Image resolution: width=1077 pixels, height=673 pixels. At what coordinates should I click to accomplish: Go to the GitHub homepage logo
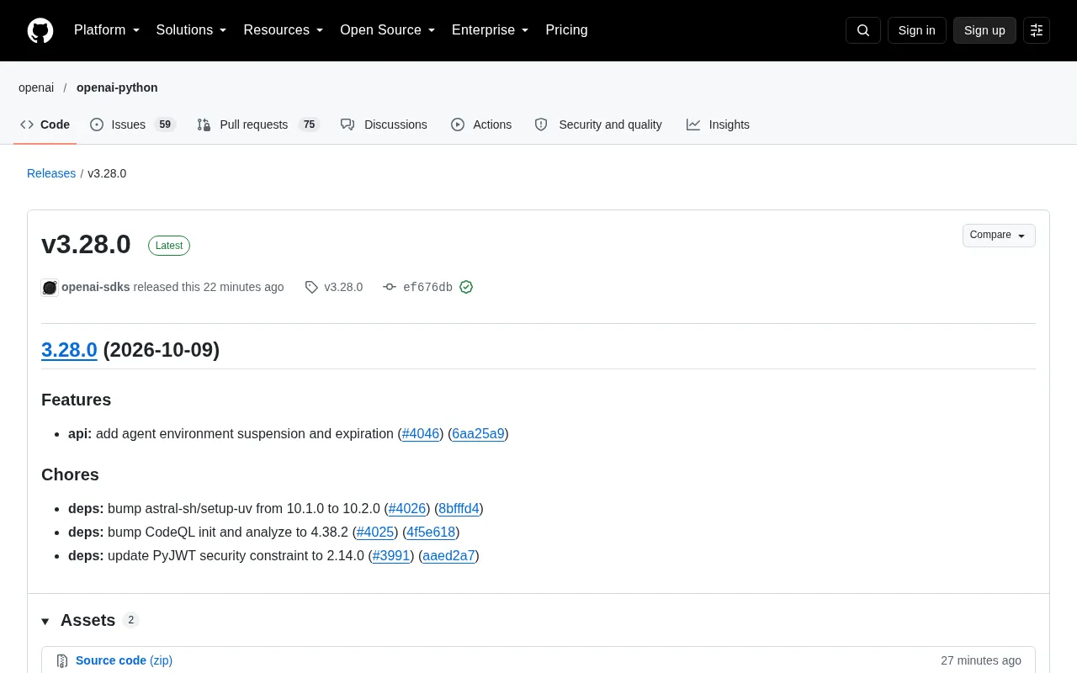(x=40, y=30)
